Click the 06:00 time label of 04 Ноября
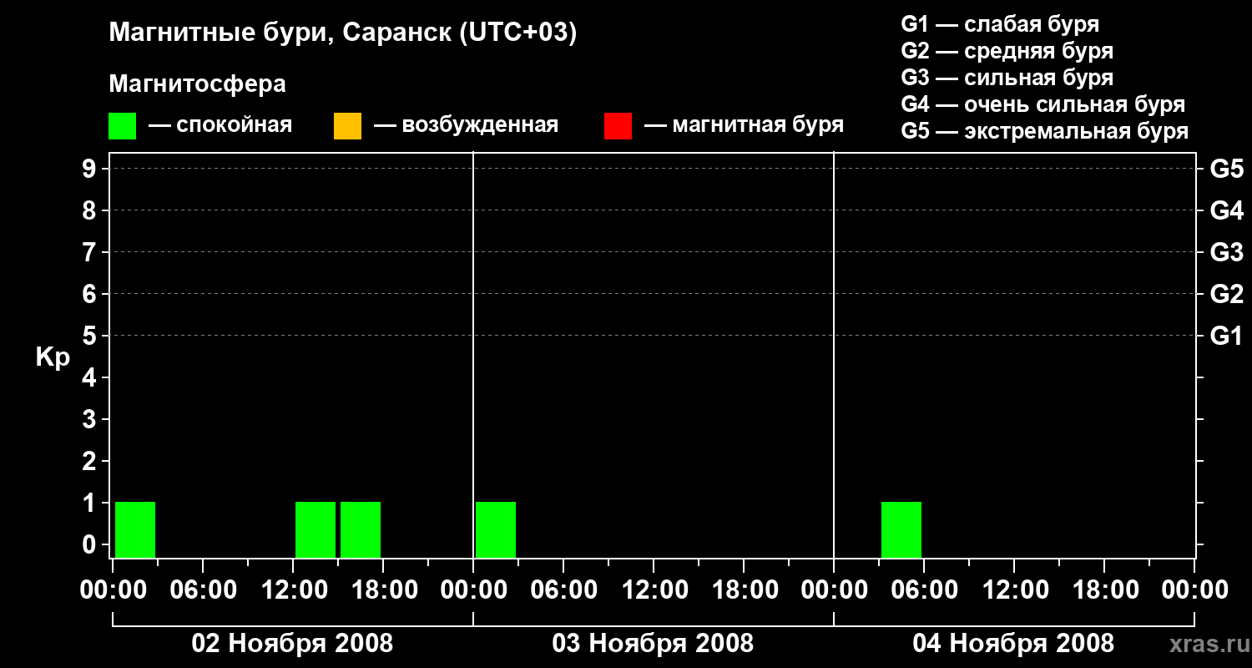This screenshot has width=1252, height=668. pos(924,590)
